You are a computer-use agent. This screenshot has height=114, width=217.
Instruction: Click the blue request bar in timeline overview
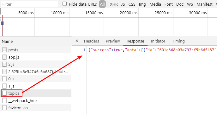click(x=3, y=23)
